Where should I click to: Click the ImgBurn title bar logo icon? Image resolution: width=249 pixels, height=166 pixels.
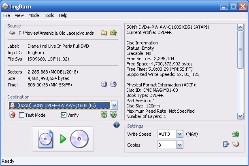[x=5, y=6]
